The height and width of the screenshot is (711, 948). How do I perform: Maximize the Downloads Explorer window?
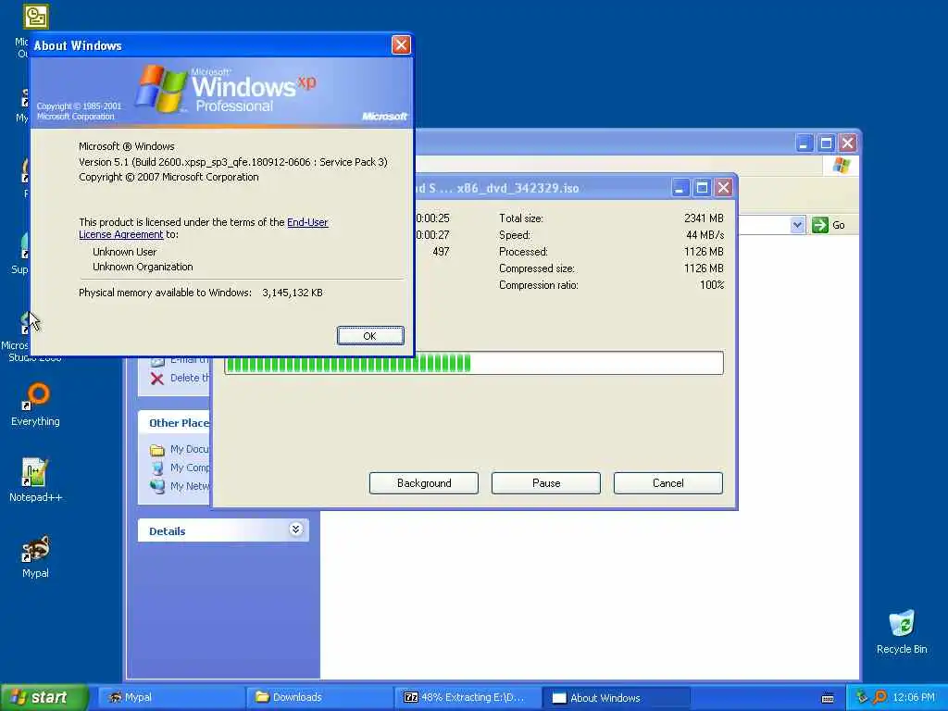point(826,143)
